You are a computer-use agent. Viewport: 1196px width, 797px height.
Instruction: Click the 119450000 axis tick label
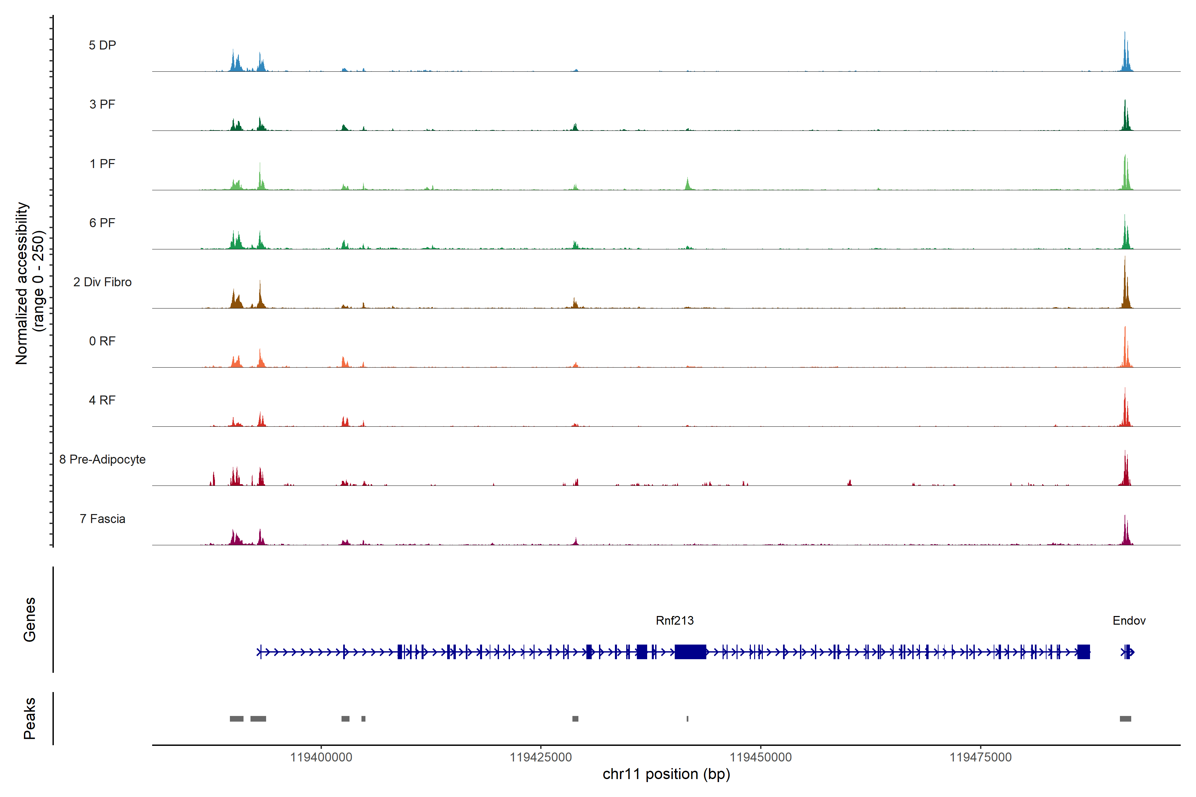761,757
